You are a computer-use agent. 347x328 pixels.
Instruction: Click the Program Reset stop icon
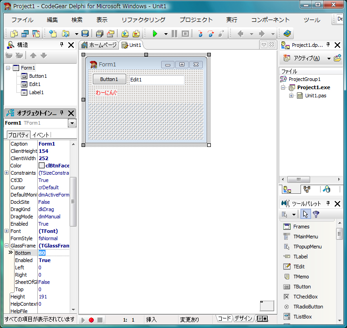(x=185, y=34)
